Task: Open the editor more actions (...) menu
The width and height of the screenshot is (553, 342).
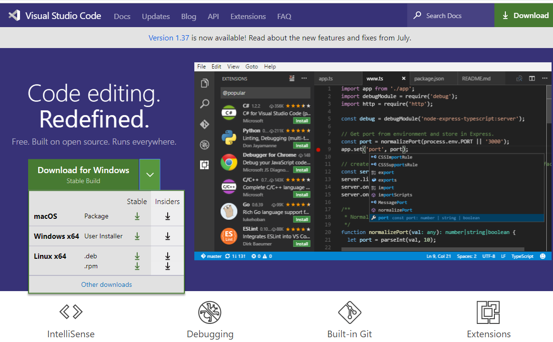Action: 544,78
